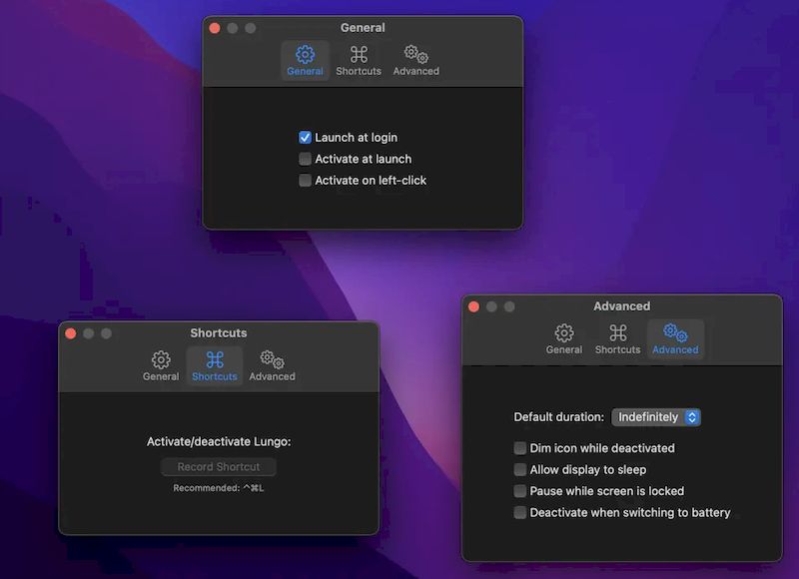
Task: Open the Default duration dropdown
Action: pos(656,417)
